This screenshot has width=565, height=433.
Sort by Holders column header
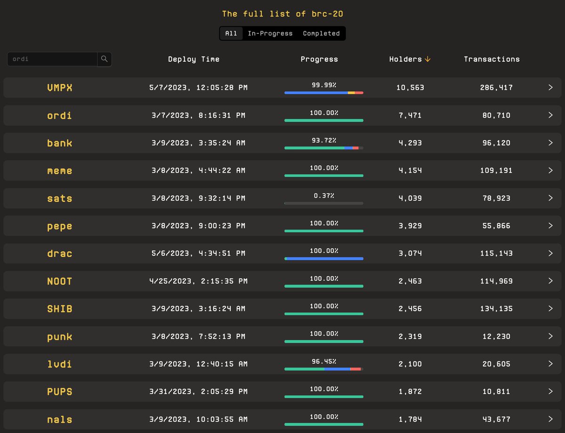[405, 59]
